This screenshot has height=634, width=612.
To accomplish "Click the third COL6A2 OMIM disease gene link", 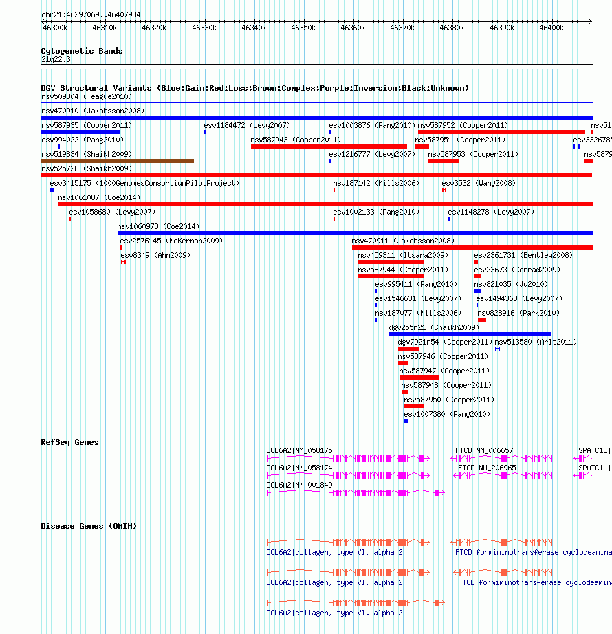I will pos(334,613).
